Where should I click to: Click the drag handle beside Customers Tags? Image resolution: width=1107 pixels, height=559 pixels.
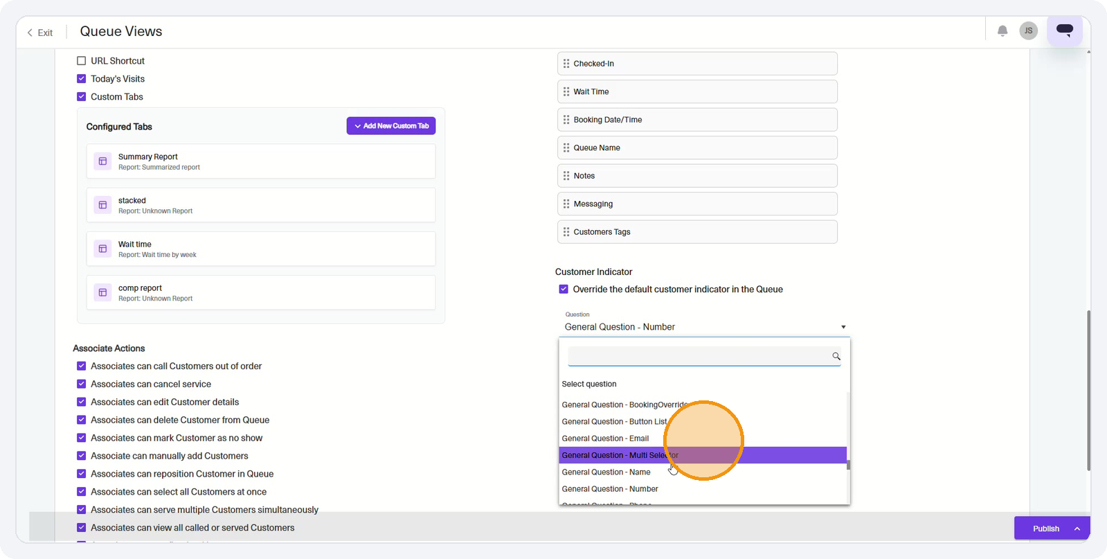point(566,232)
